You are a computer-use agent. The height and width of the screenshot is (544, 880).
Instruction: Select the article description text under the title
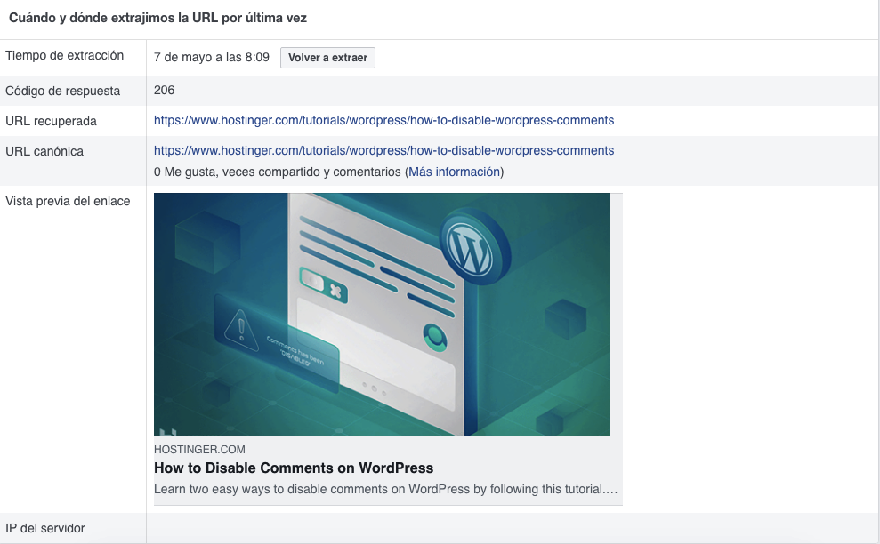tap(387, 488)
